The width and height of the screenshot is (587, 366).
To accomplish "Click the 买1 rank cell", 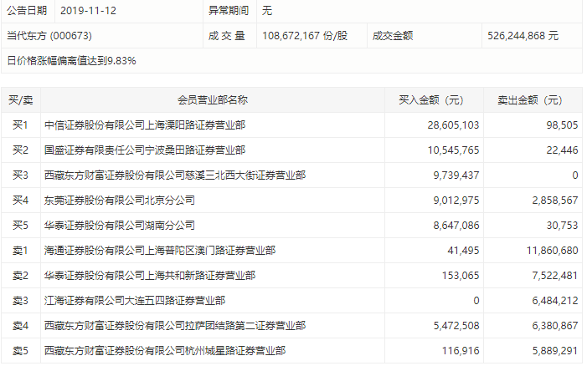I will [20, 125].
